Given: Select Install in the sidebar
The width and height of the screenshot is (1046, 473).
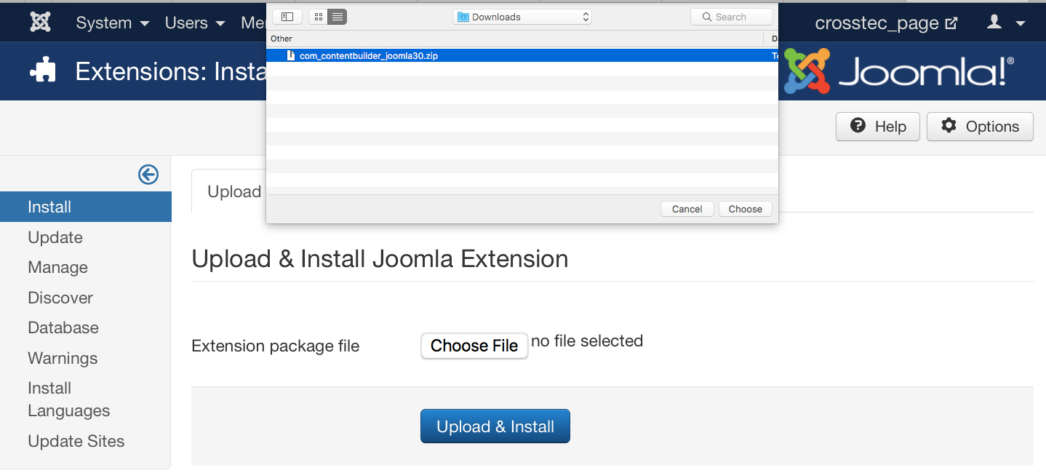Looking at the screenshot, I should tap(86, 207).
